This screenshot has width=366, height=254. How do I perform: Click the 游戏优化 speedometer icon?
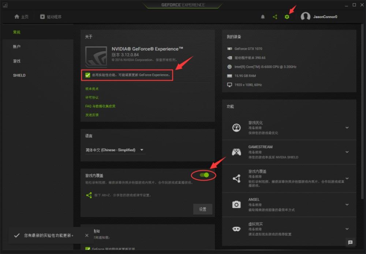click(236, 128)
